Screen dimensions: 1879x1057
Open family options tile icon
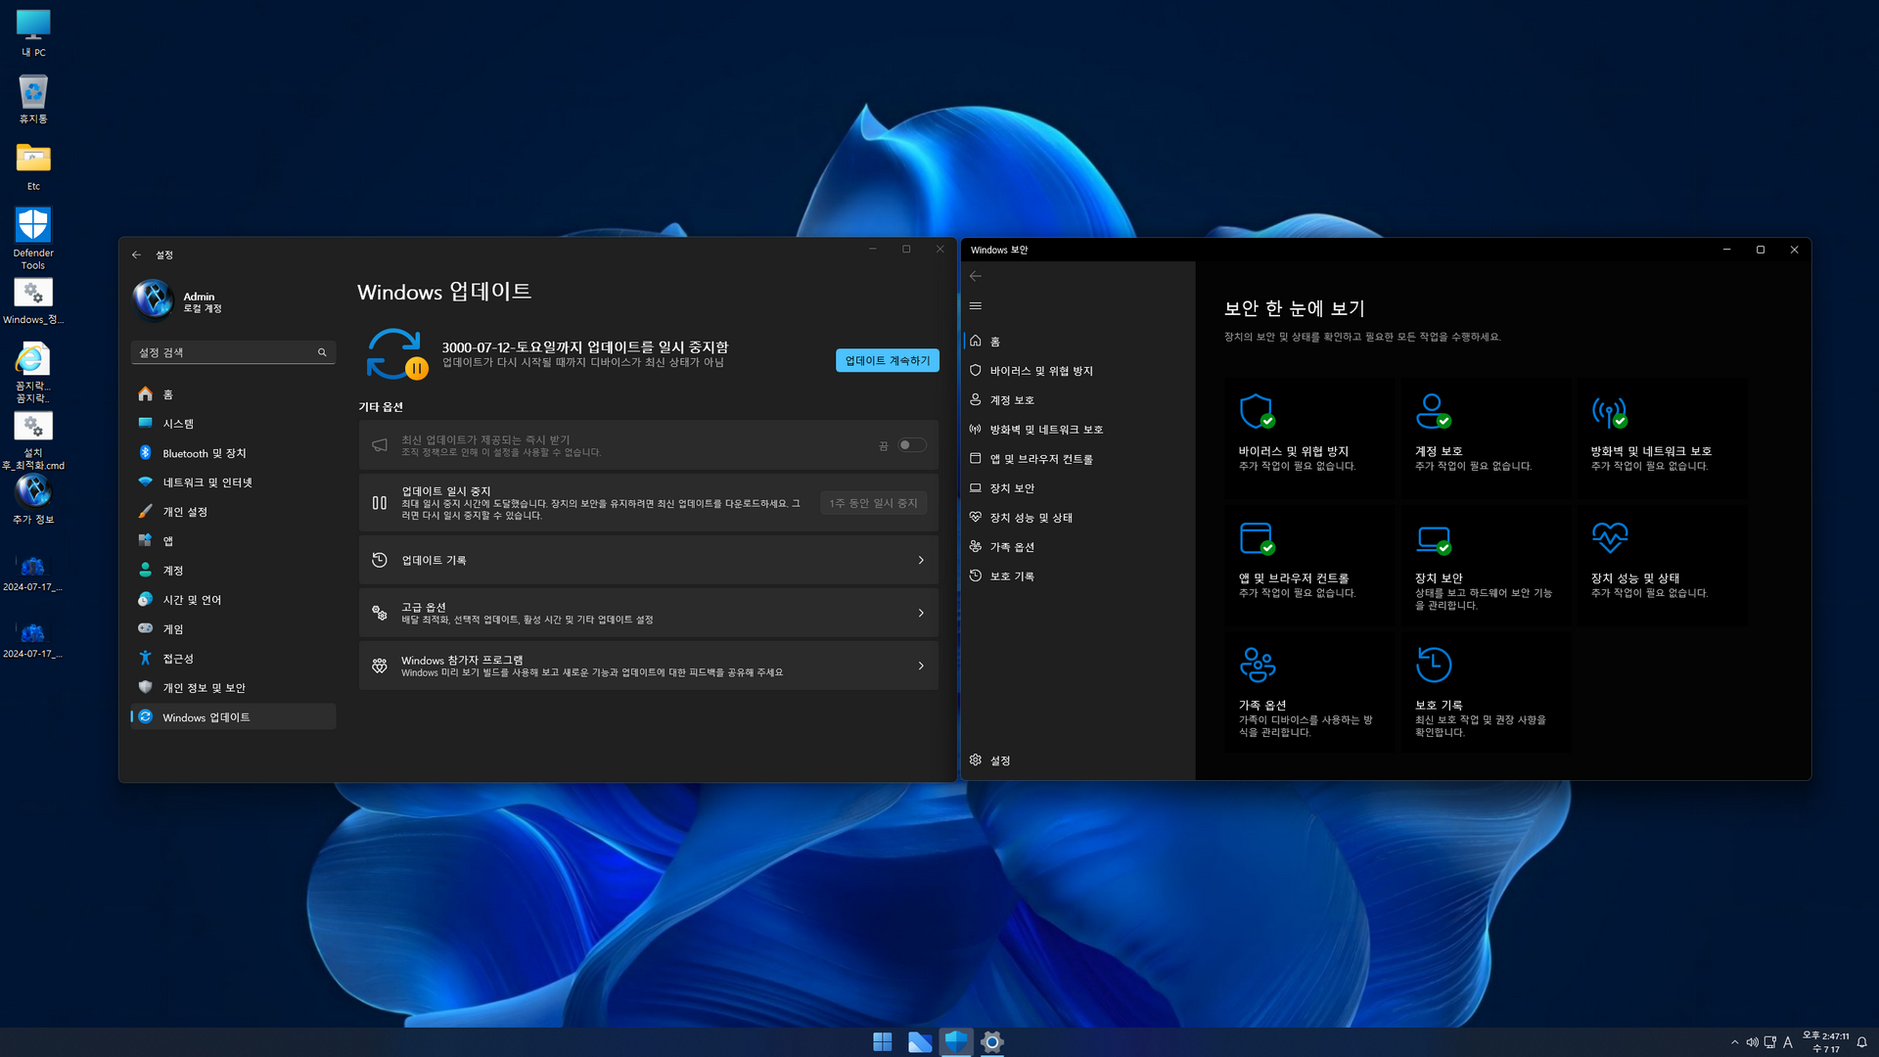pyautogui.click(x=1257, y=665)
